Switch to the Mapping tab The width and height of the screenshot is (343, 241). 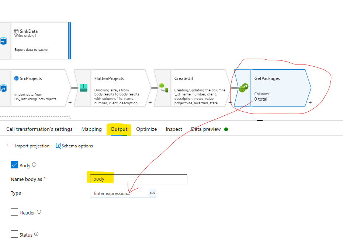91,129
